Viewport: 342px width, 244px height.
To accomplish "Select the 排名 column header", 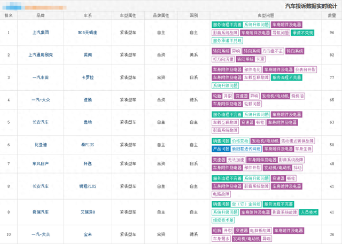I will coord(9,15).
